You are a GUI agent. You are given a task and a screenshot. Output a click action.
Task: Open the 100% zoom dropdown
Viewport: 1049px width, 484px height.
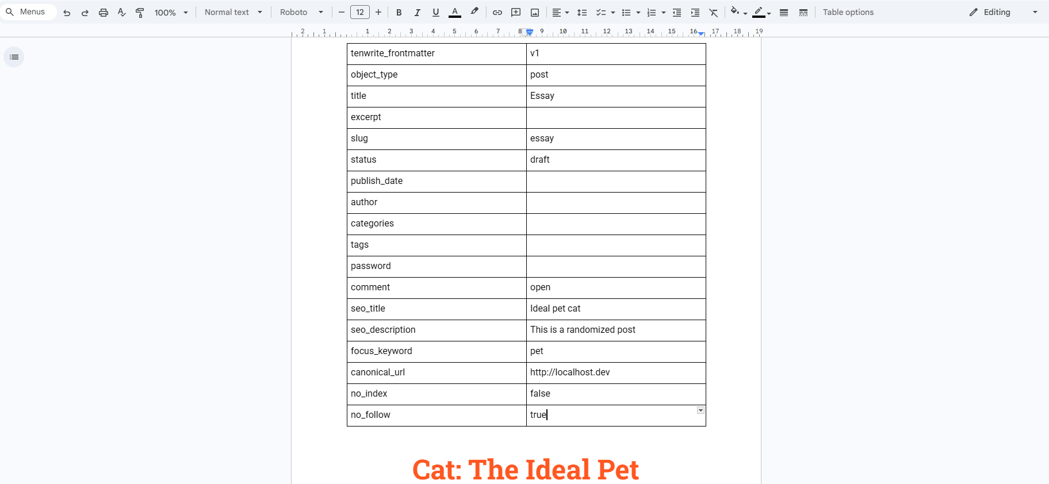click(x=171, y=12)
